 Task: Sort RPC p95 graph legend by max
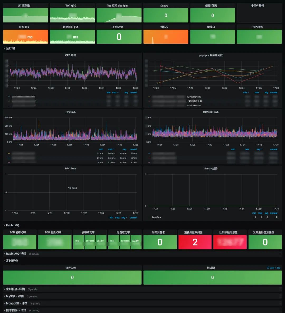click(x=111, y=149)
